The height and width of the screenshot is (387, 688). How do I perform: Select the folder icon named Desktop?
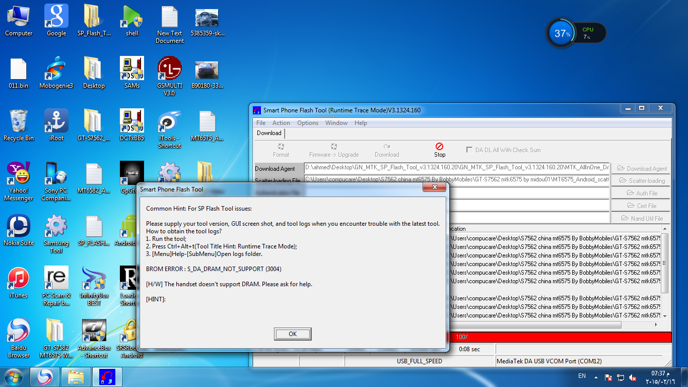[x=94, y=73]
